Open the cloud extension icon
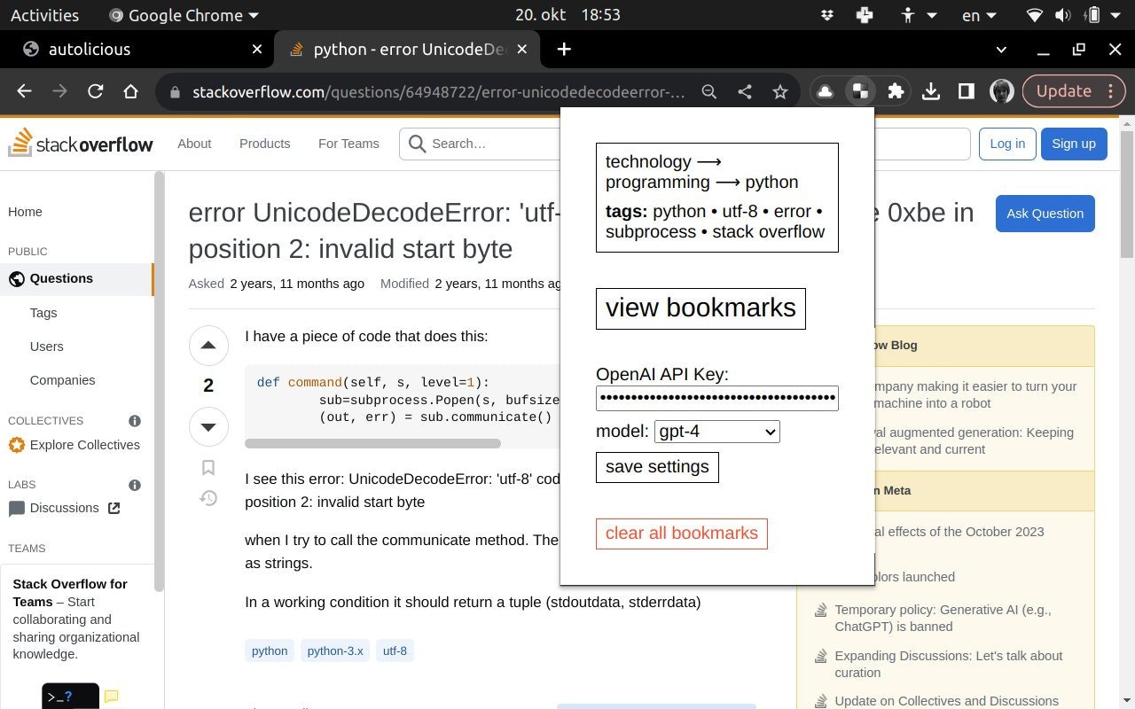The width and height of the screenshot is (1135, 709). pos(825,91)
